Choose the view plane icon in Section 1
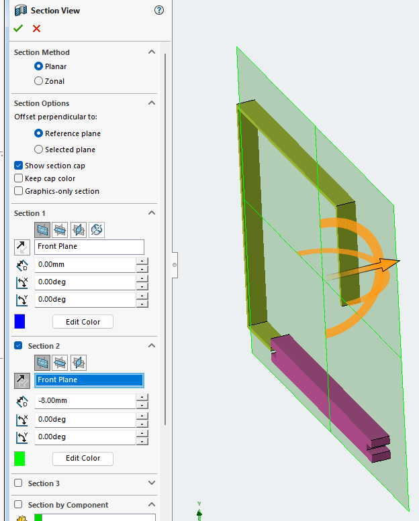The width and height of the screenshot is (419, 521). [97, 230]
